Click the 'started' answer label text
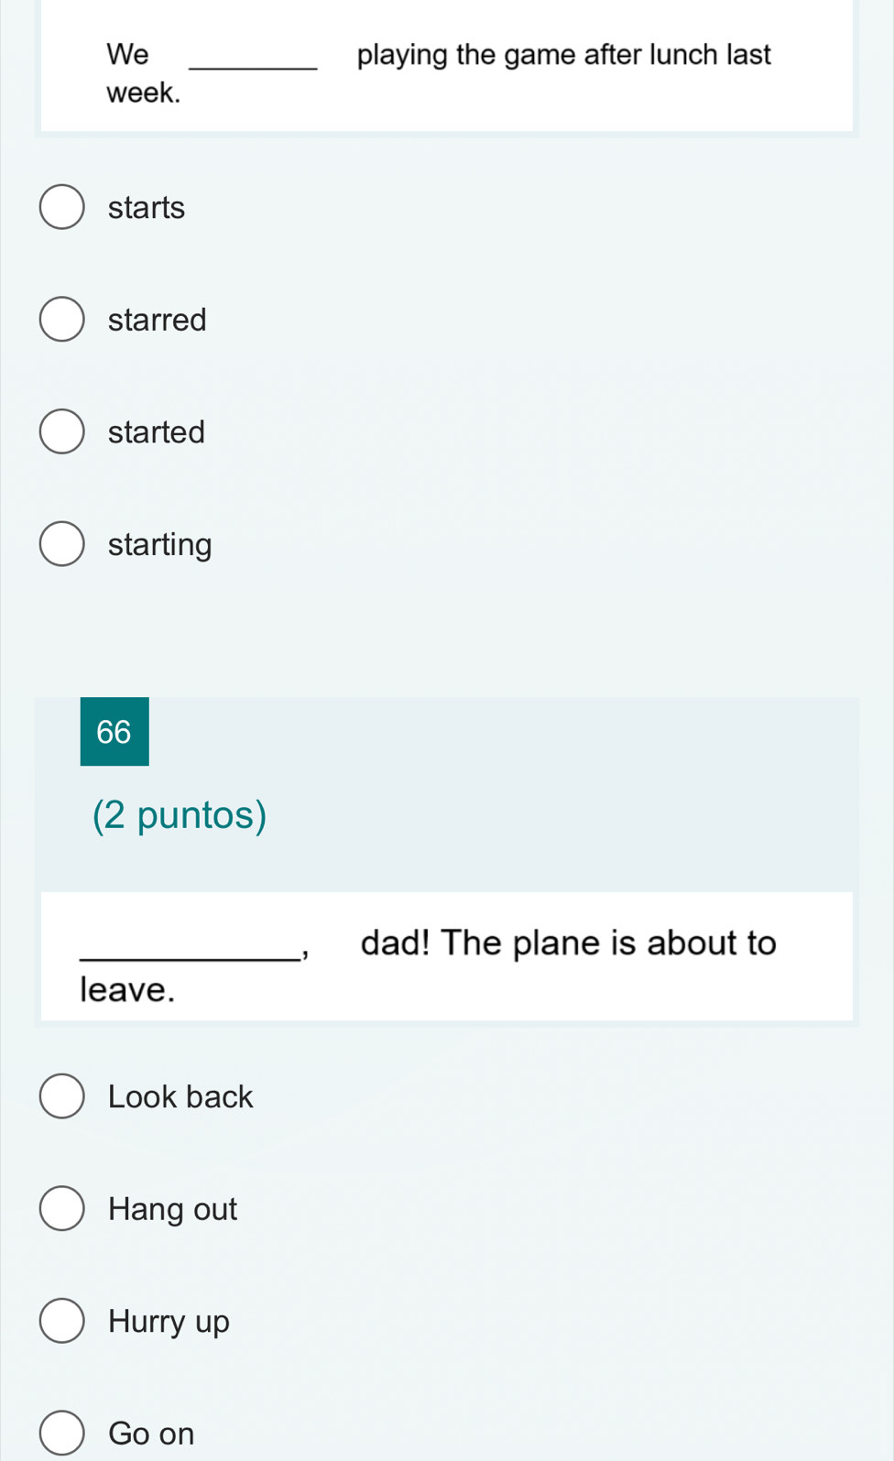 157,432
